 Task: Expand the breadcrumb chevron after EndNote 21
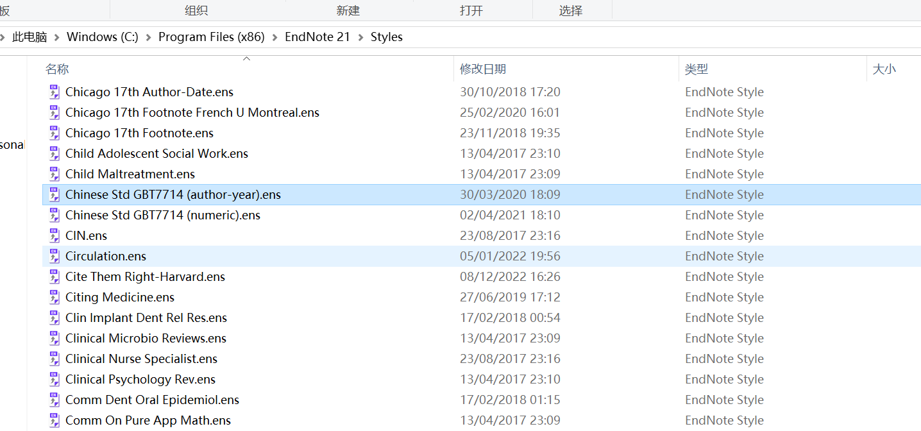(359, 37)
